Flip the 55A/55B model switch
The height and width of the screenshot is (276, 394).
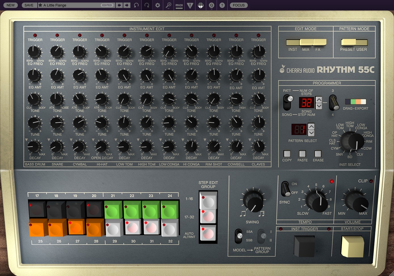click(239, 236)
